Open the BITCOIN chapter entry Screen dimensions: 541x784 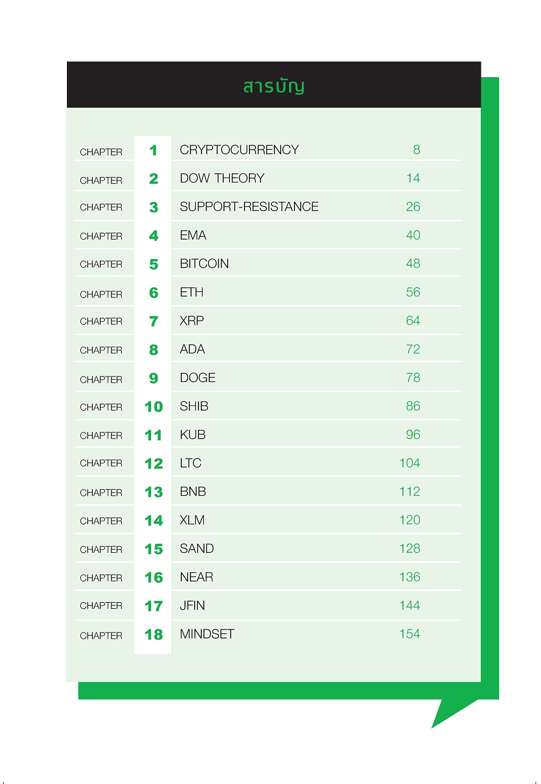click(x=204, y=264)
